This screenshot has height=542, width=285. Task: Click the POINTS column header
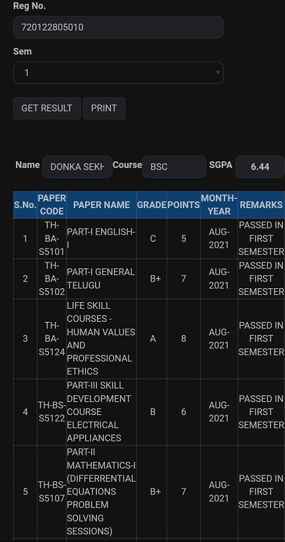(183, 205)
